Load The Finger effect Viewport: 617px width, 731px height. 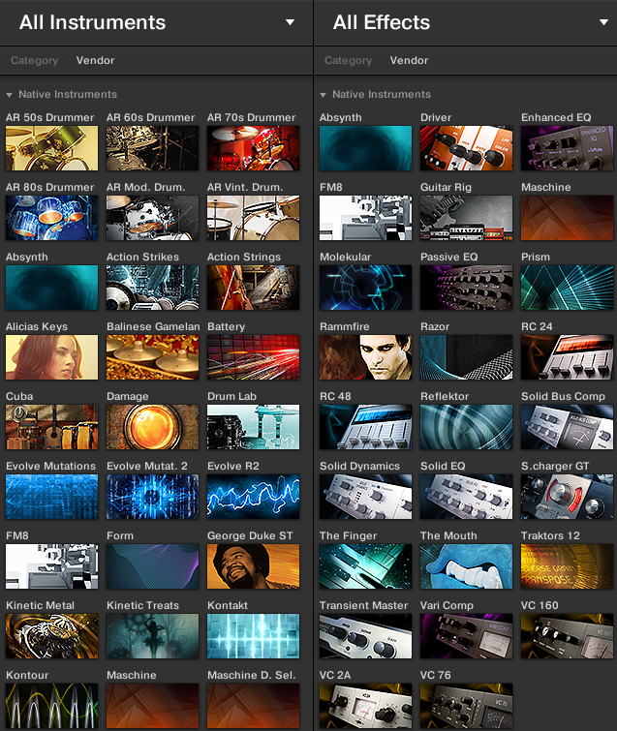[365, 566]
